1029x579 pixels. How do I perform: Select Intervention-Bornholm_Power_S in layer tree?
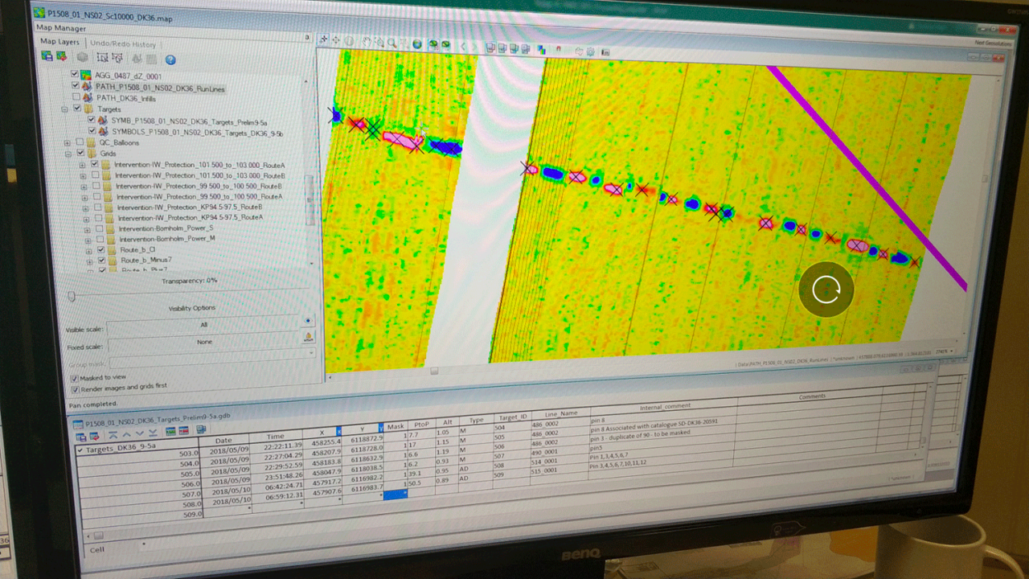click(166, 228)
